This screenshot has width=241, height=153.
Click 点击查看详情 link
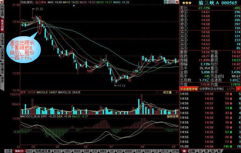(189, 89)
